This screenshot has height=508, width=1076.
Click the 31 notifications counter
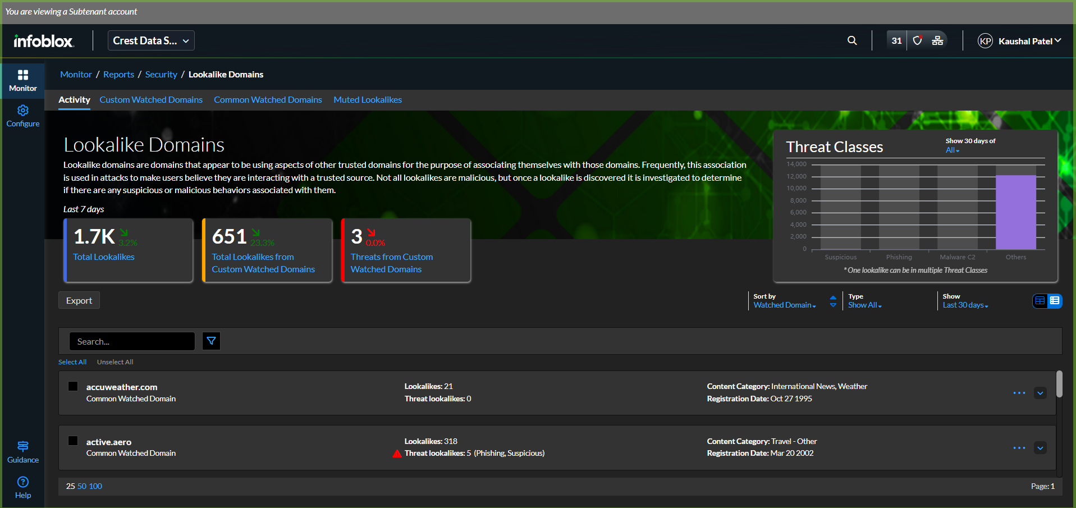896,40
